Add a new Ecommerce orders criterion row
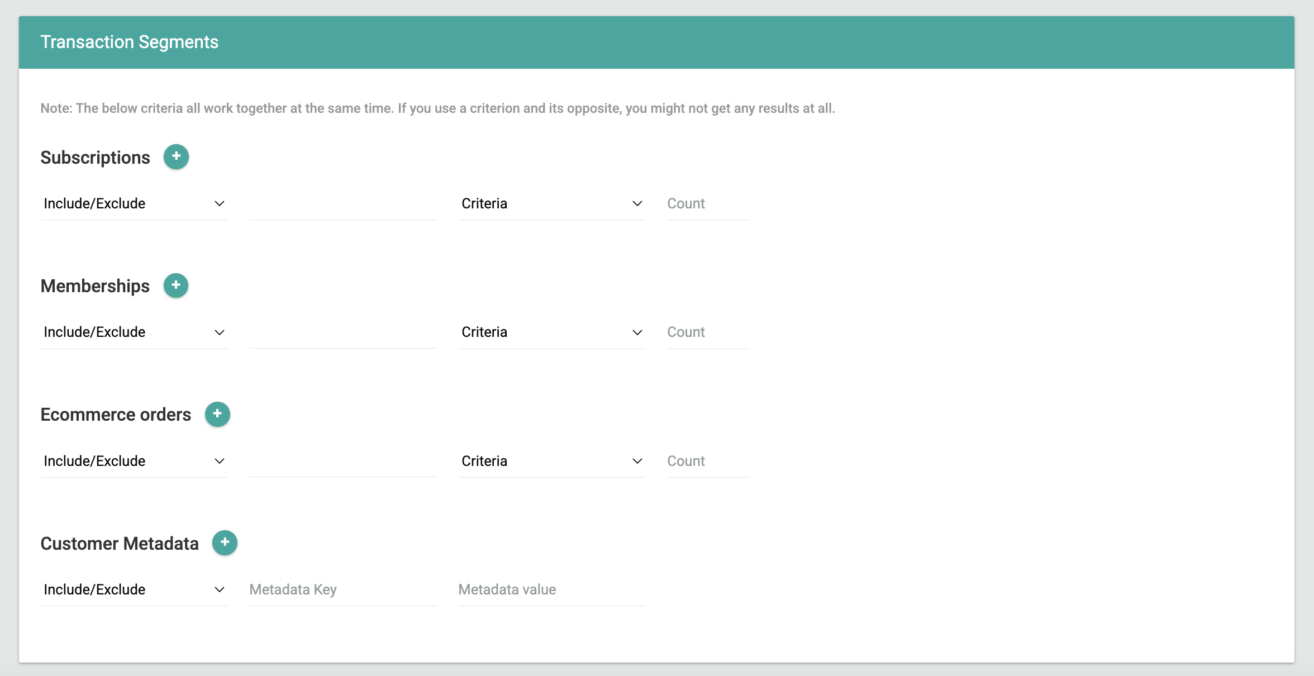 click(x=217, y=414)
